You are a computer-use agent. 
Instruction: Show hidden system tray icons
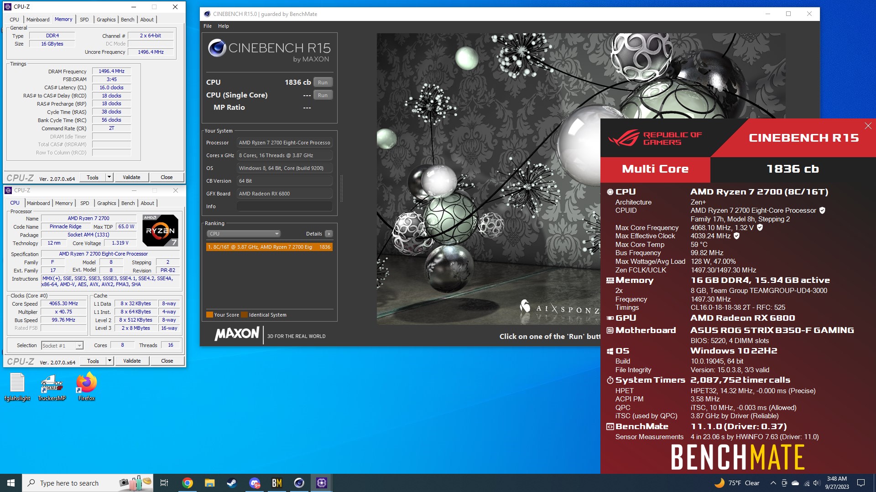(773, 483)
